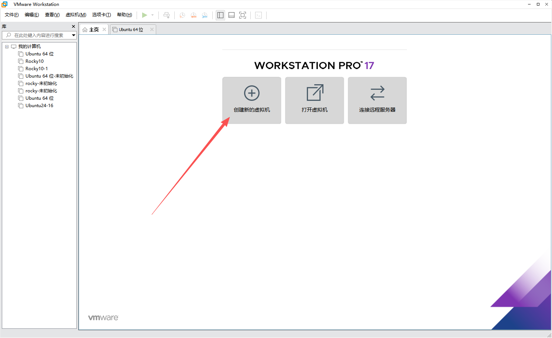Click the green power-on play button
Screen dimensions: 552x338
[x=144, y=15]
